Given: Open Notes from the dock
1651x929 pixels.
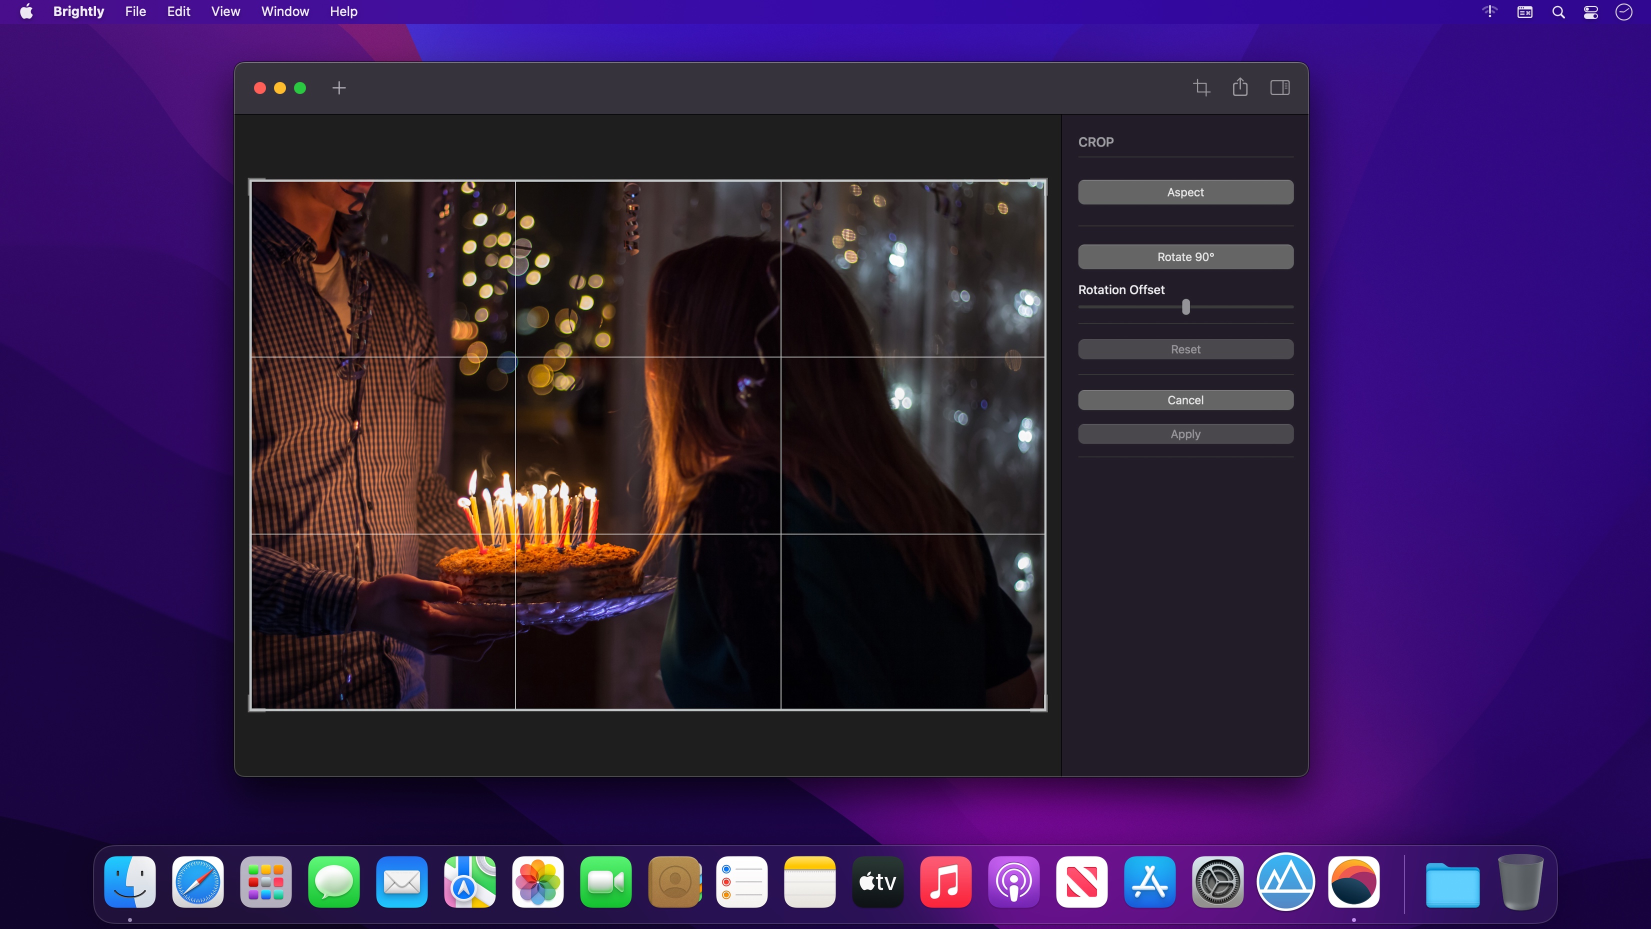Looking at the screenshot, I should (810, 882).
